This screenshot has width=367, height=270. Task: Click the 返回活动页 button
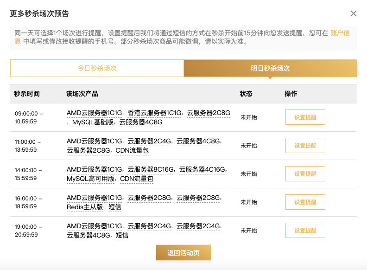point(183,253)
